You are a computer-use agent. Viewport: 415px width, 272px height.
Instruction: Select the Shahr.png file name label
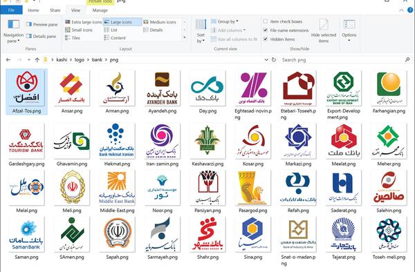[x=207, y=257]
